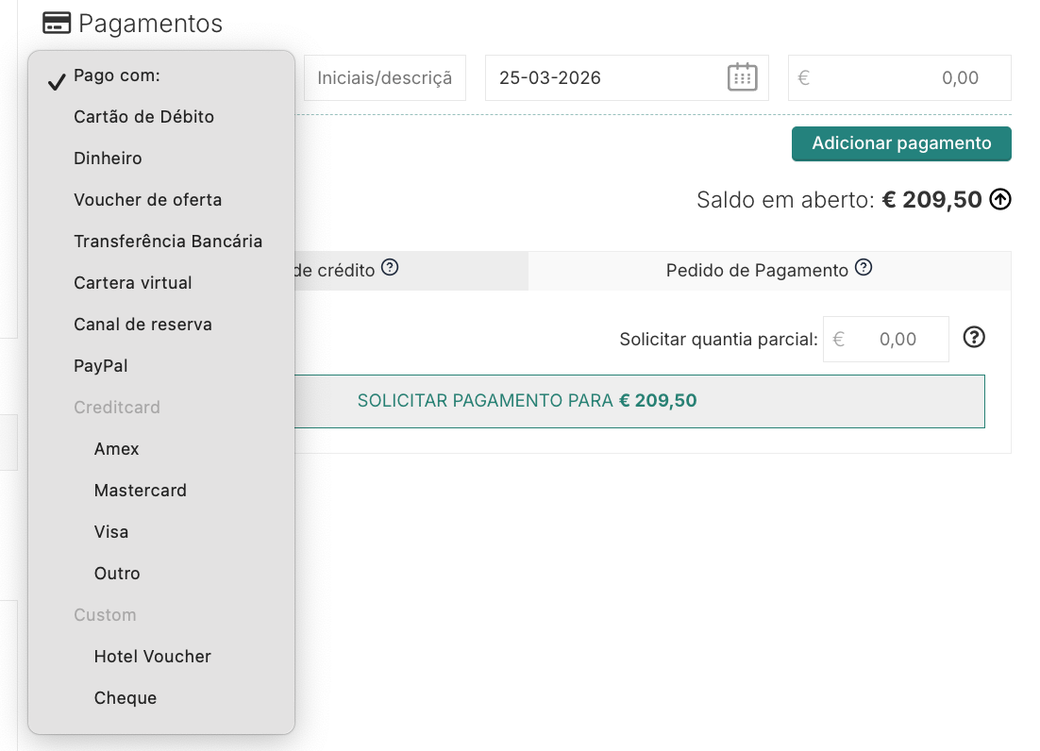Switch to Pedido de Pagamento tab
The width and height of the screenshot is (1040, 751).
[x=769, y=271]
